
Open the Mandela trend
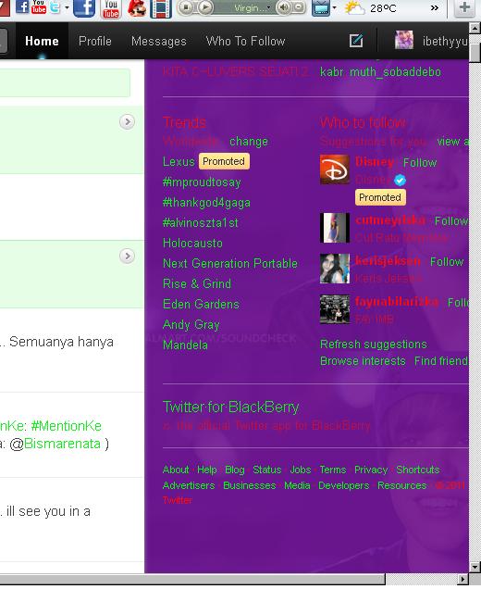point(185,345)
